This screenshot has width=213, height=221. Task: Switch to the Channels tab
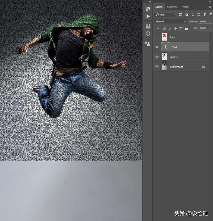[172, 7]
